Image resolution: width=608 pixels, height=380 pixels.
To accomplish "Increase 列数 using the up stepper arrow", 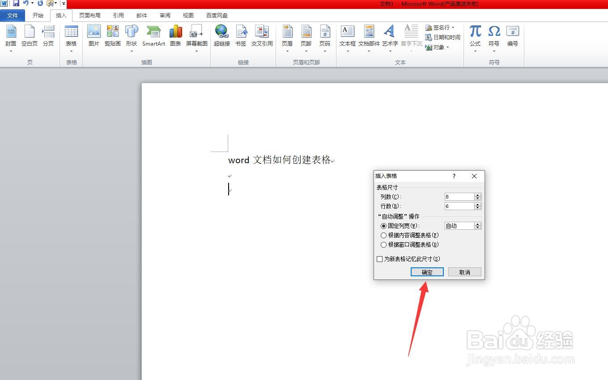I will pos(478,194).
